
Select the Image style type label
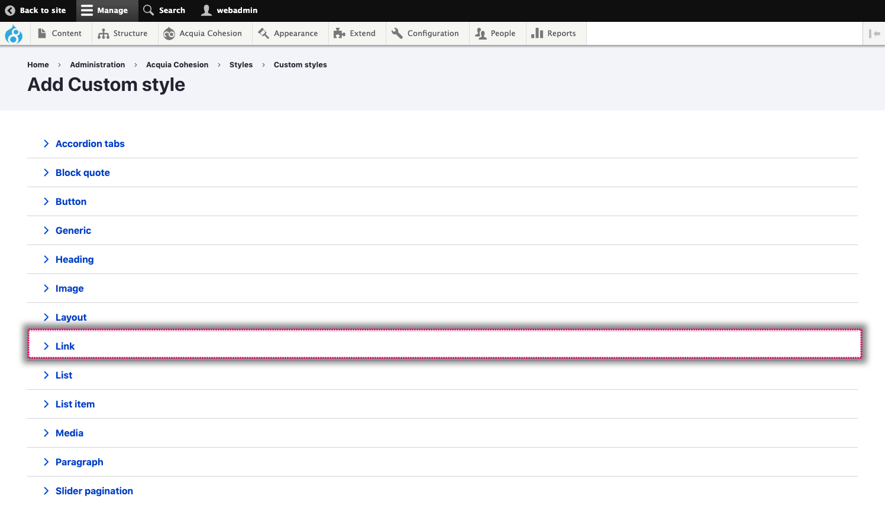(x=70, y=288)
